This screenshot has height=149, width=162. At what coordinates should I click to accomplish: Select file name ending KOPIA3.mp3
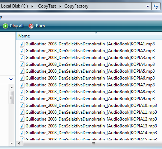(90, 58)
